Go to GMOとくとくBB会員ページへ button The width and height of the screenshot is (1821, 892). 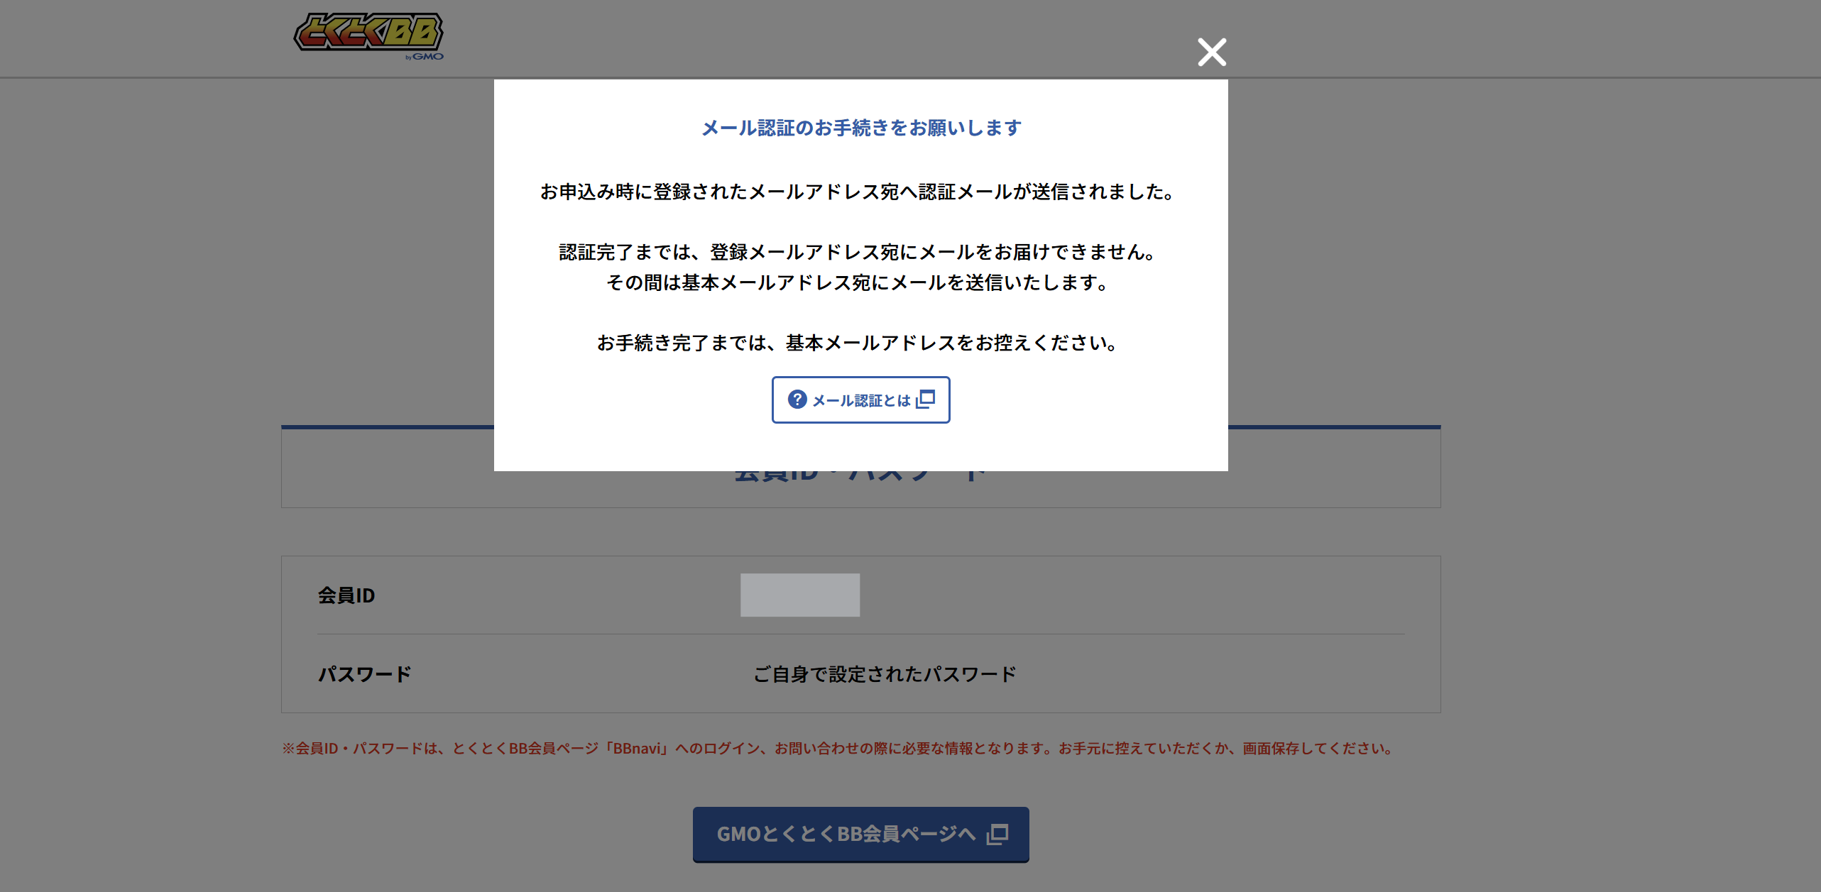[860, 834]
